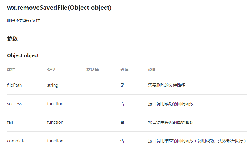Click the 参数 section heading

(12, 38)
